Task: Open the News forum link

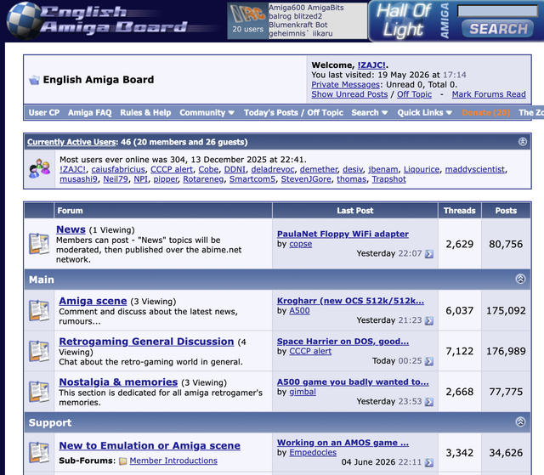Action: [71, 229]
